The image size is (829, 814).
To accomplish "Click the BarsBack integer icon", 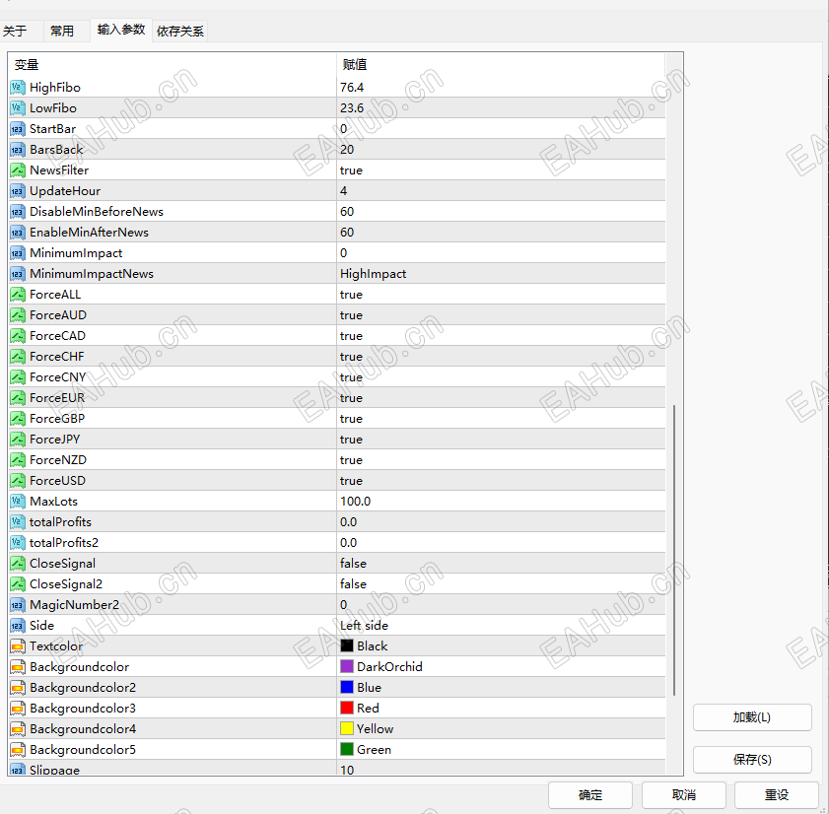I will coord(18,150).
